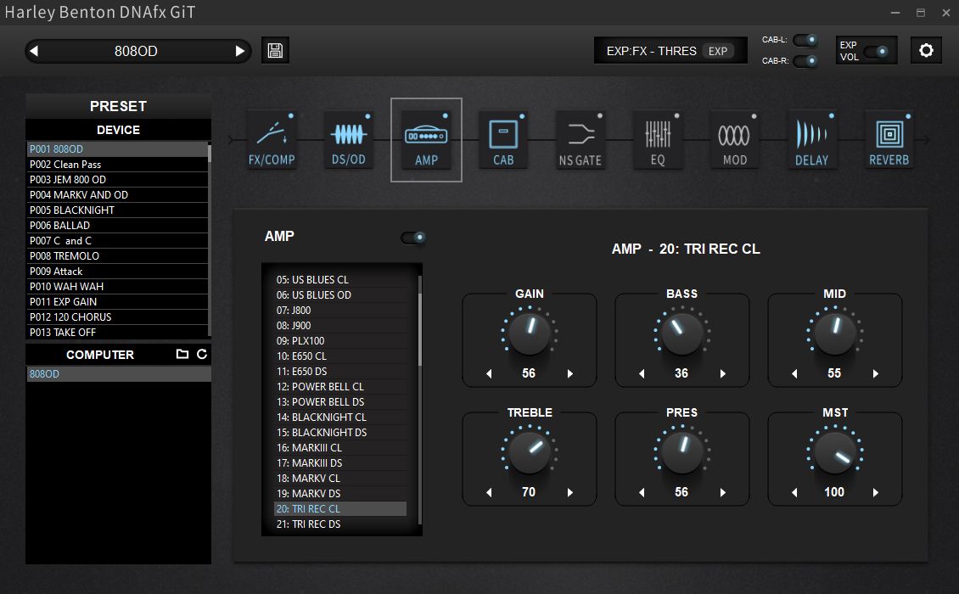
Task: Choose amp model 21: TRI REC DS
Action: coord(340,524)
